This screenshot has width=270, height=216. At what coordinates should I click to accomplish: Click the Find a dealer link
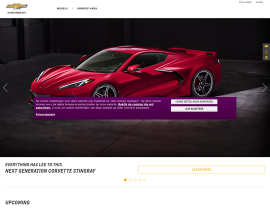point(245,2)
